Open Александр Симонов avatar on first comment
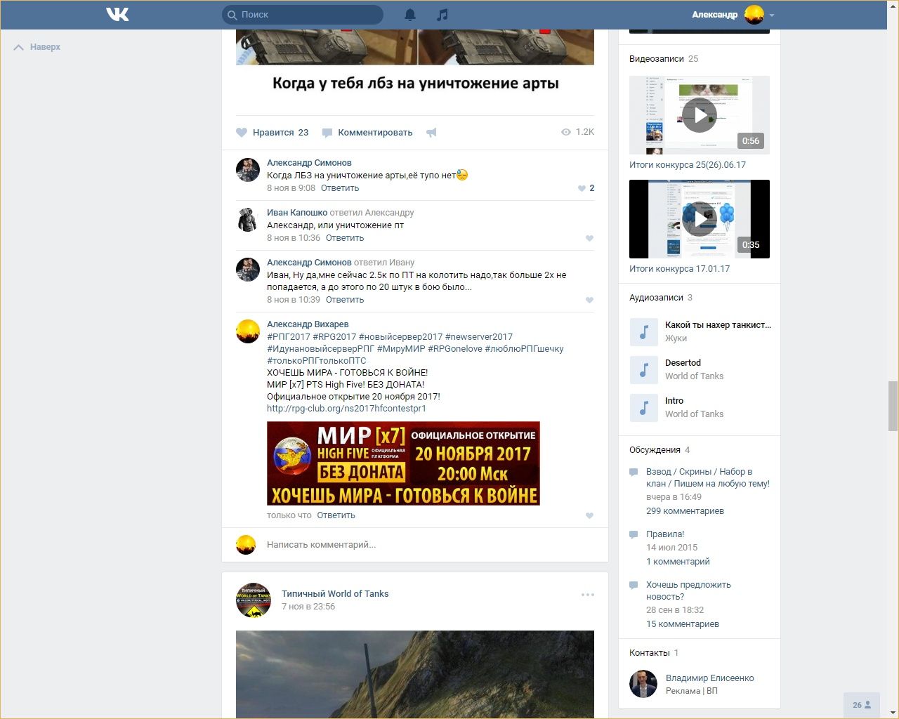Screen dimensions: 899x719 247,170
